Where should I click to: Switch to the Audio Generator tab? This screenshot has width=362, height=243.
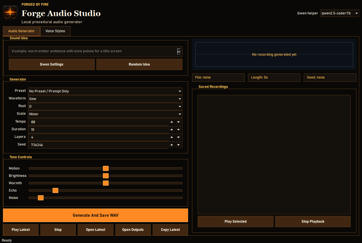(21, 31)
